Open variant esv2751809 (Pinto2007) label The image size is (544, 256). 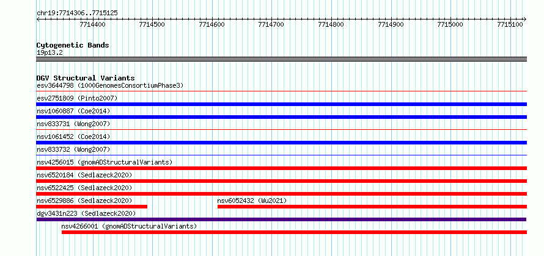click(77, 98)
